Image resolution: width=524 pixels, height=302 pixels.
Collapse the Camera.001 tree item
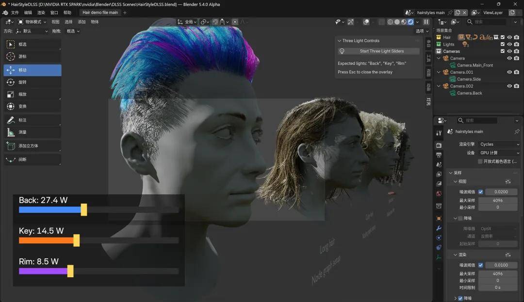(439, 72)
